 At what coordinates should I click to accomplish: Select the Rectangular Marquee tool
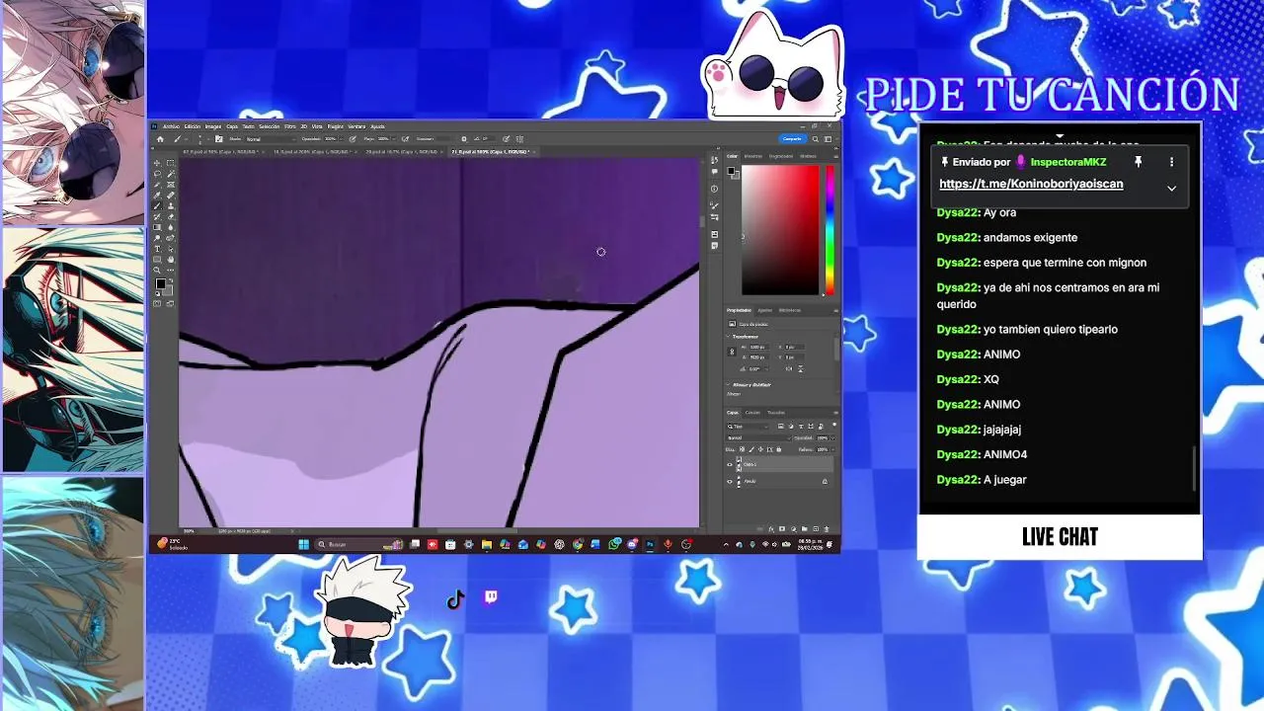coord(171,163)
